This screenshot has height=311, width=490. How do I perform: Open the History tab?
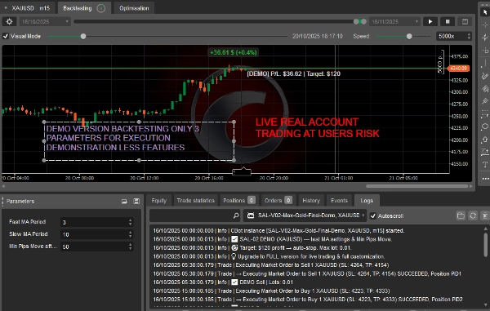tap(311, 201)
